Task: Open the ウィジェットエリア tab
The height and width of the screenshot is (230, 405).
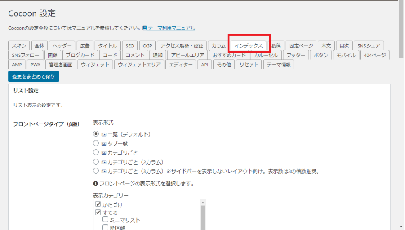Action: (139, 65)
